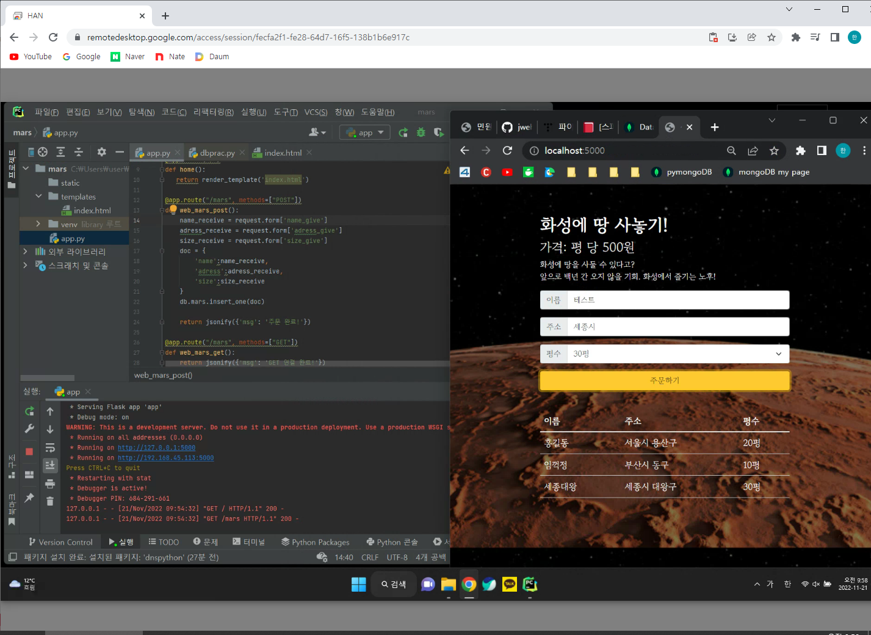Open Project panel gear options
The height and width of the screenshot is (635, 871).
coord(102,152)
